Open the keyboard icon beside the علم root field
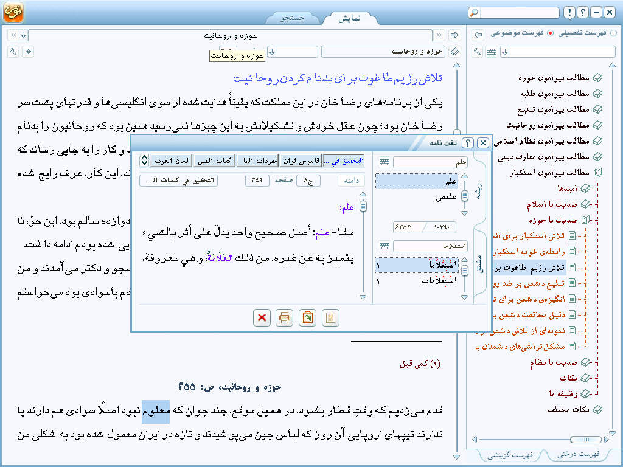The height and width of the screenshot is (467, 623). tap(385, 162)
